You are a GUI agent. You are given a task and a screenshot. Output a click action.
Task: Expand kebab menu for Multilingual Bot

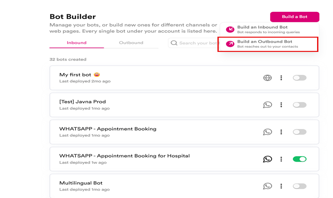tap(281, 186)
